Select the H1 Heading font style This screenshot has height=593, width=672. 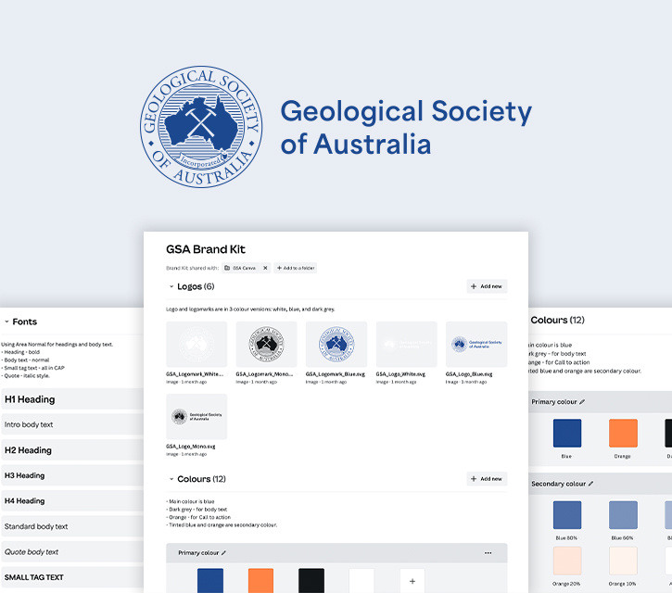(72, 399)
